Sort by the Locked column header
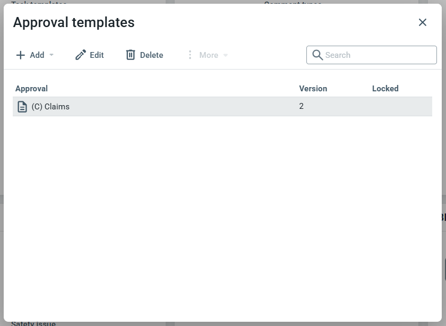Image resolution: width=446 pixels, height=326 pixels. [385, 89]
